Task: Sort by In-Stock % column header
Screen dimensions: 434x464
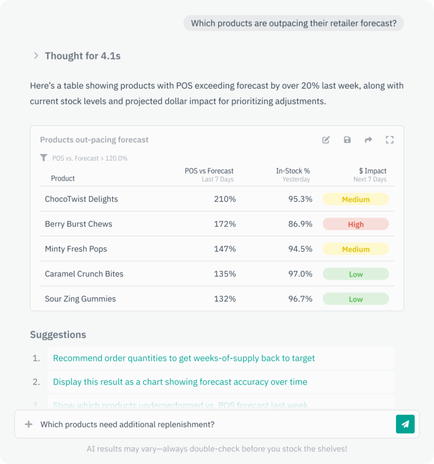Action: click(x=293, y=171)
